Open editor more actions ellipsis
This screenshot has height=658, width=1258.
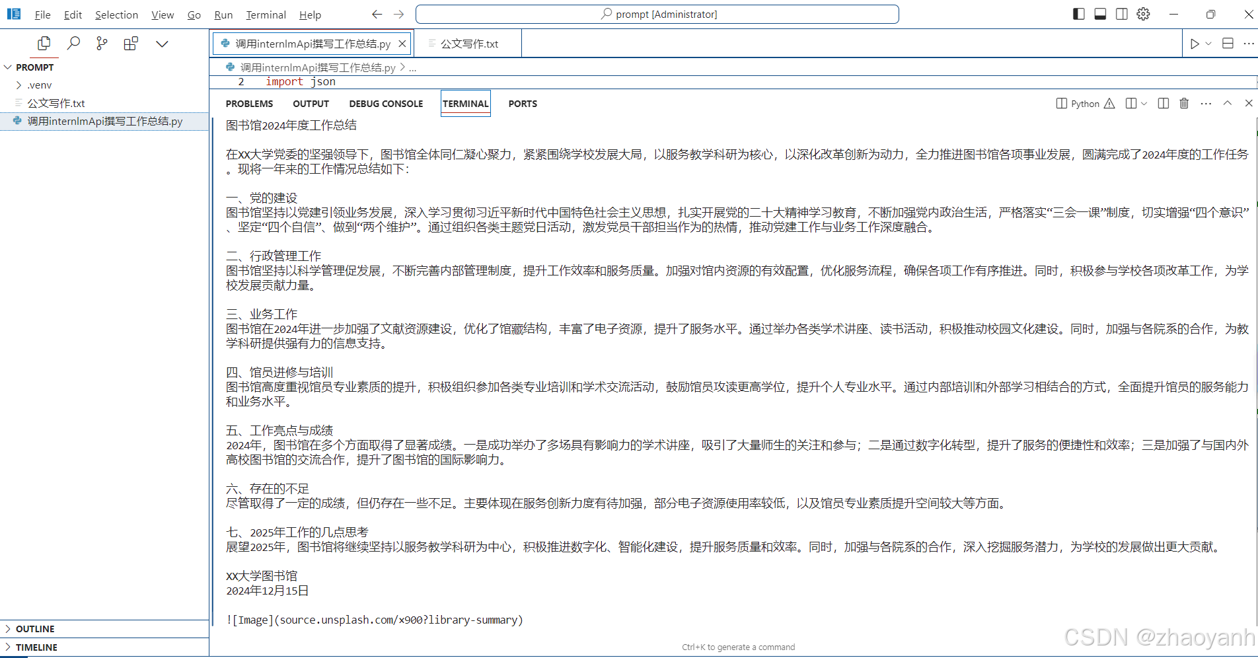(x=1248, y=44)
